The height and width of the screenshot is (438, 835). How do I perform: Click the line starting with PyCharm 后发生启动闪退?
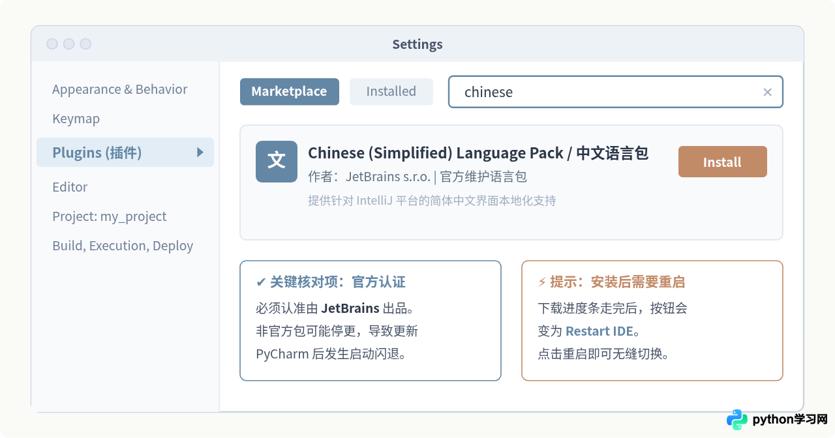[x=331, y=355]
